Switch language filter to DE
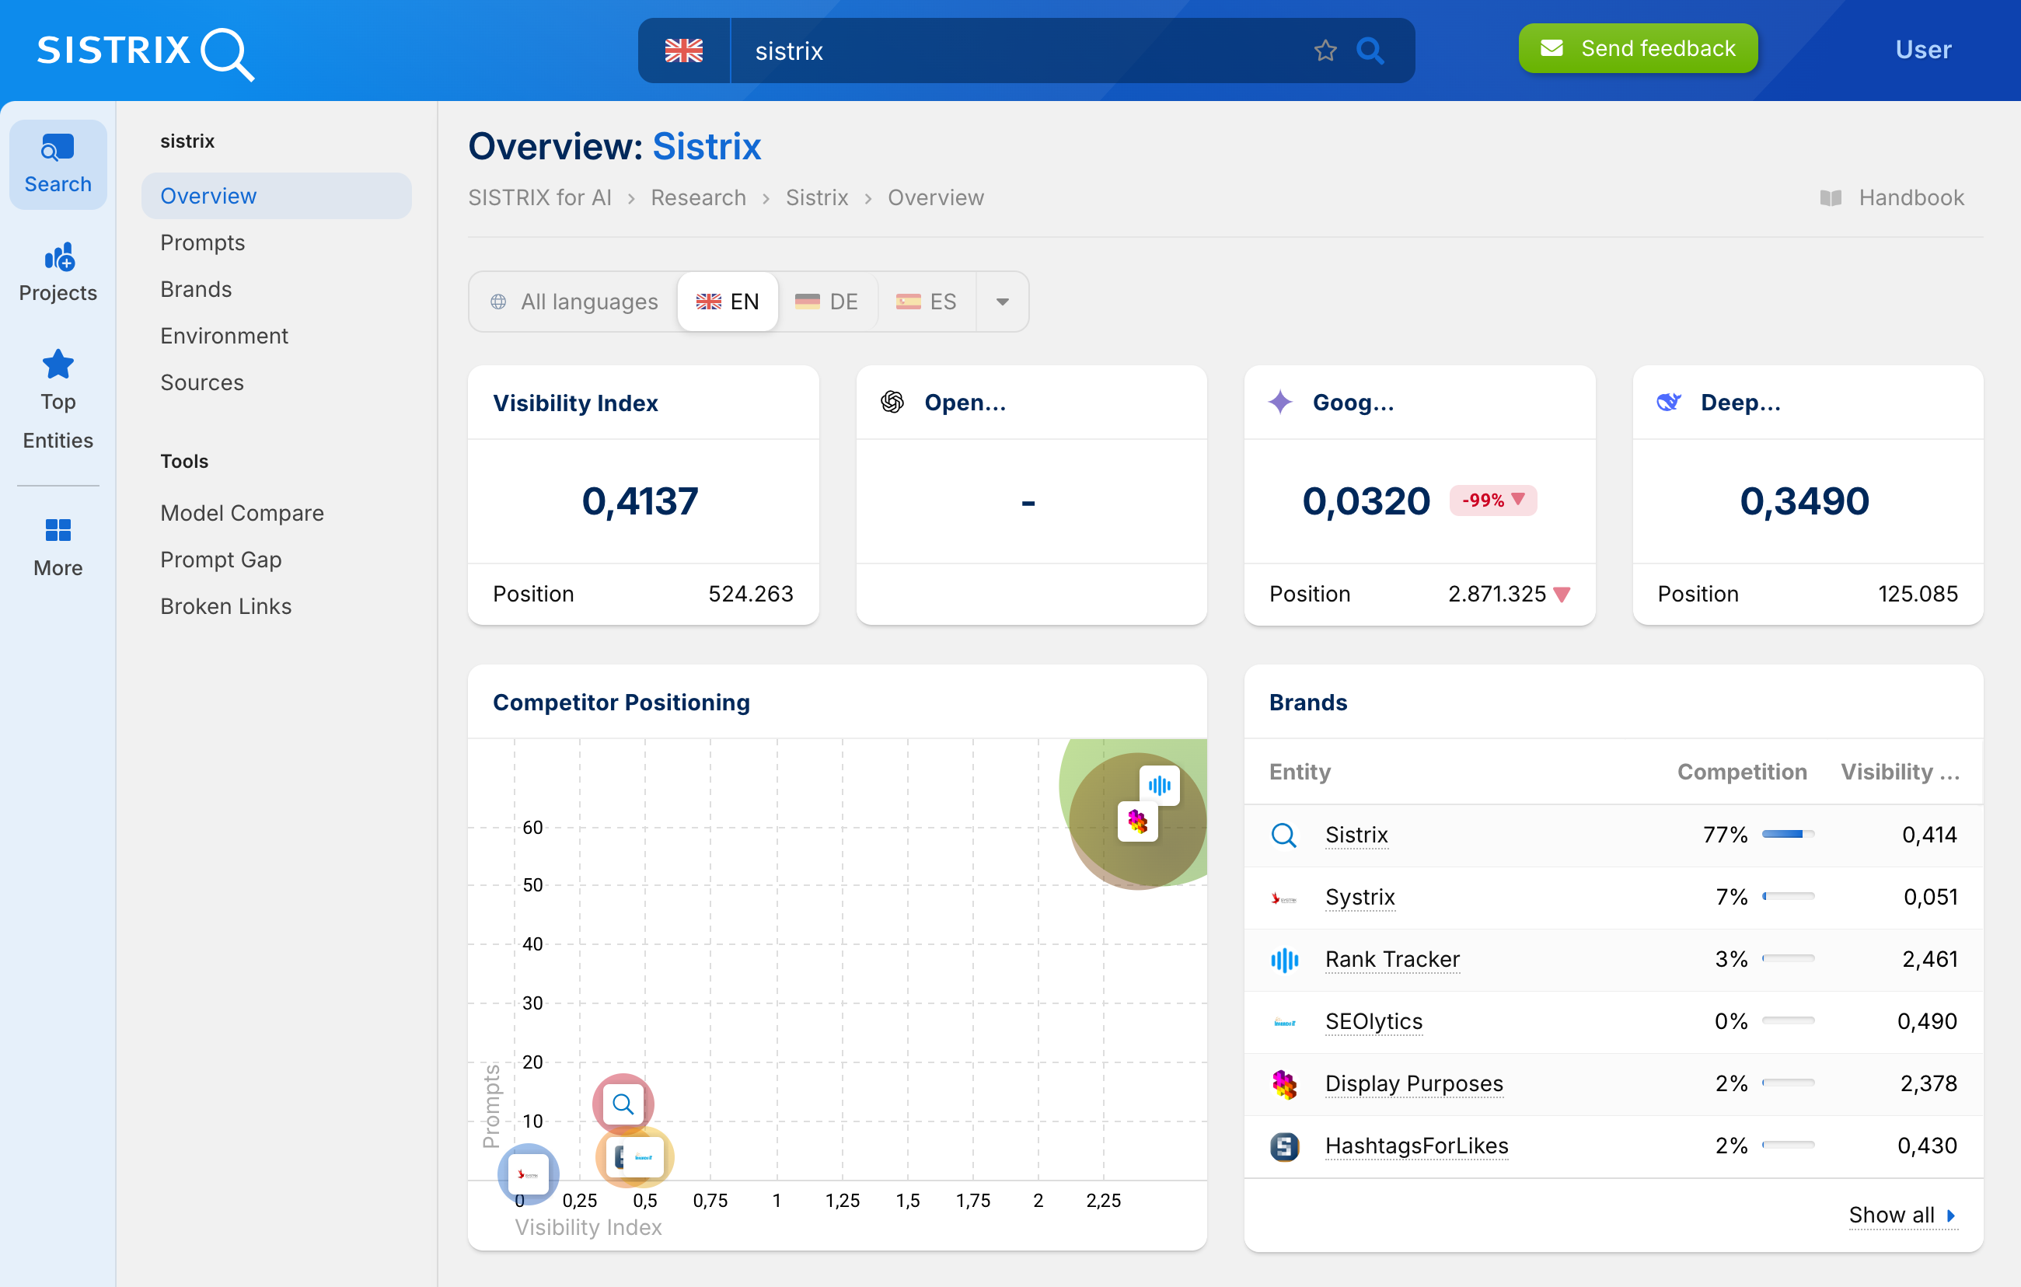 coord(827,302)
